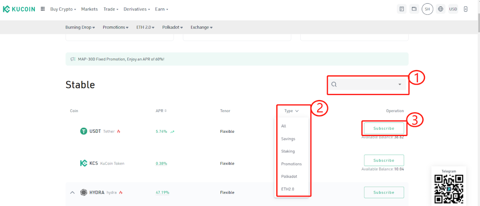
Task: Expand the ETH 2.0 submenu
Action: click(x=145, y=27)
